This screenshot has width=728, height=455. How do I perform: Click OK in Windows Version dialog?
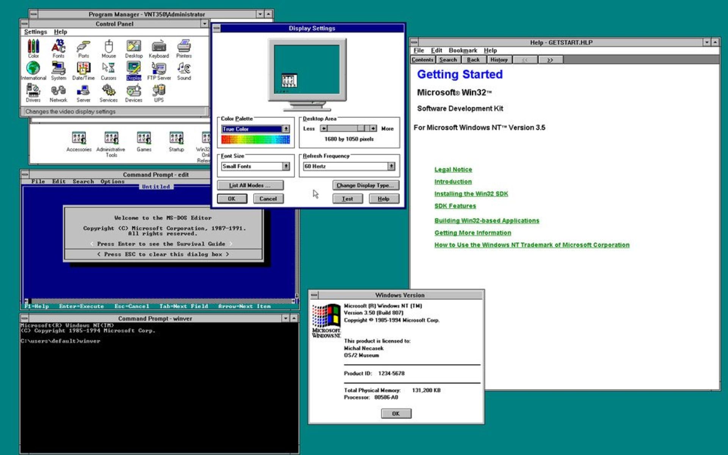click(x=395, y=413)
